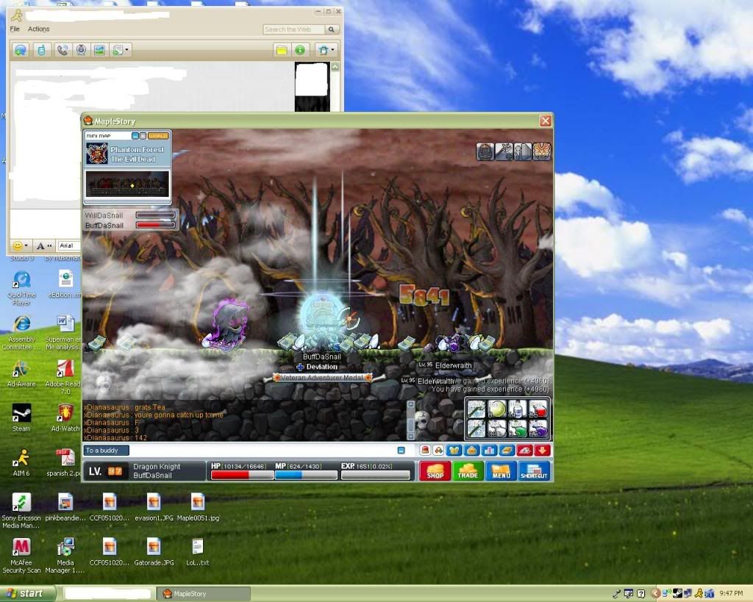The width and height of the screenshot is (753, 602).
Task: Click the orange dragon buff icon
Action: point(542,151)
